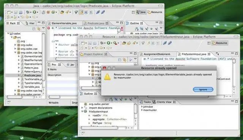Click the New wizard icon in the Java window toolbar

(x=9, y=12)
